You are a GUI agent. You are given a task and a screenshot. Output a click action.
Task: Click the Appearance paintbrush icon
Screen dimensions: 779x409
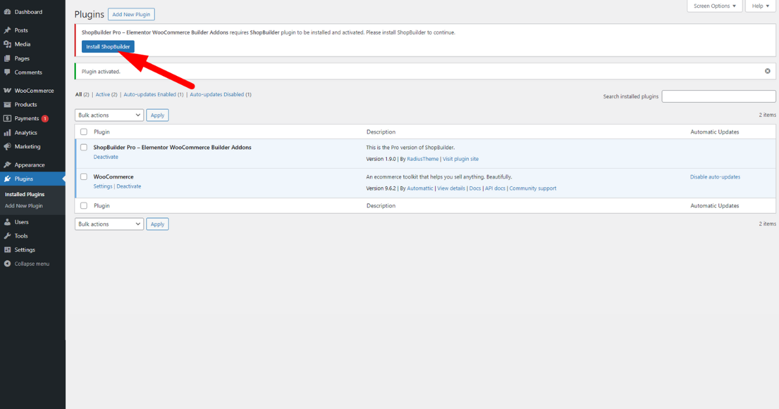click(7, 165)
